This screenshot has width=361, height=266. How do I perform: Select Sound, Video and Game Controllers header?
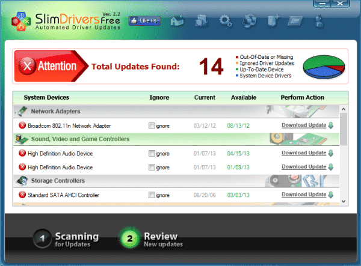point(176,139)
